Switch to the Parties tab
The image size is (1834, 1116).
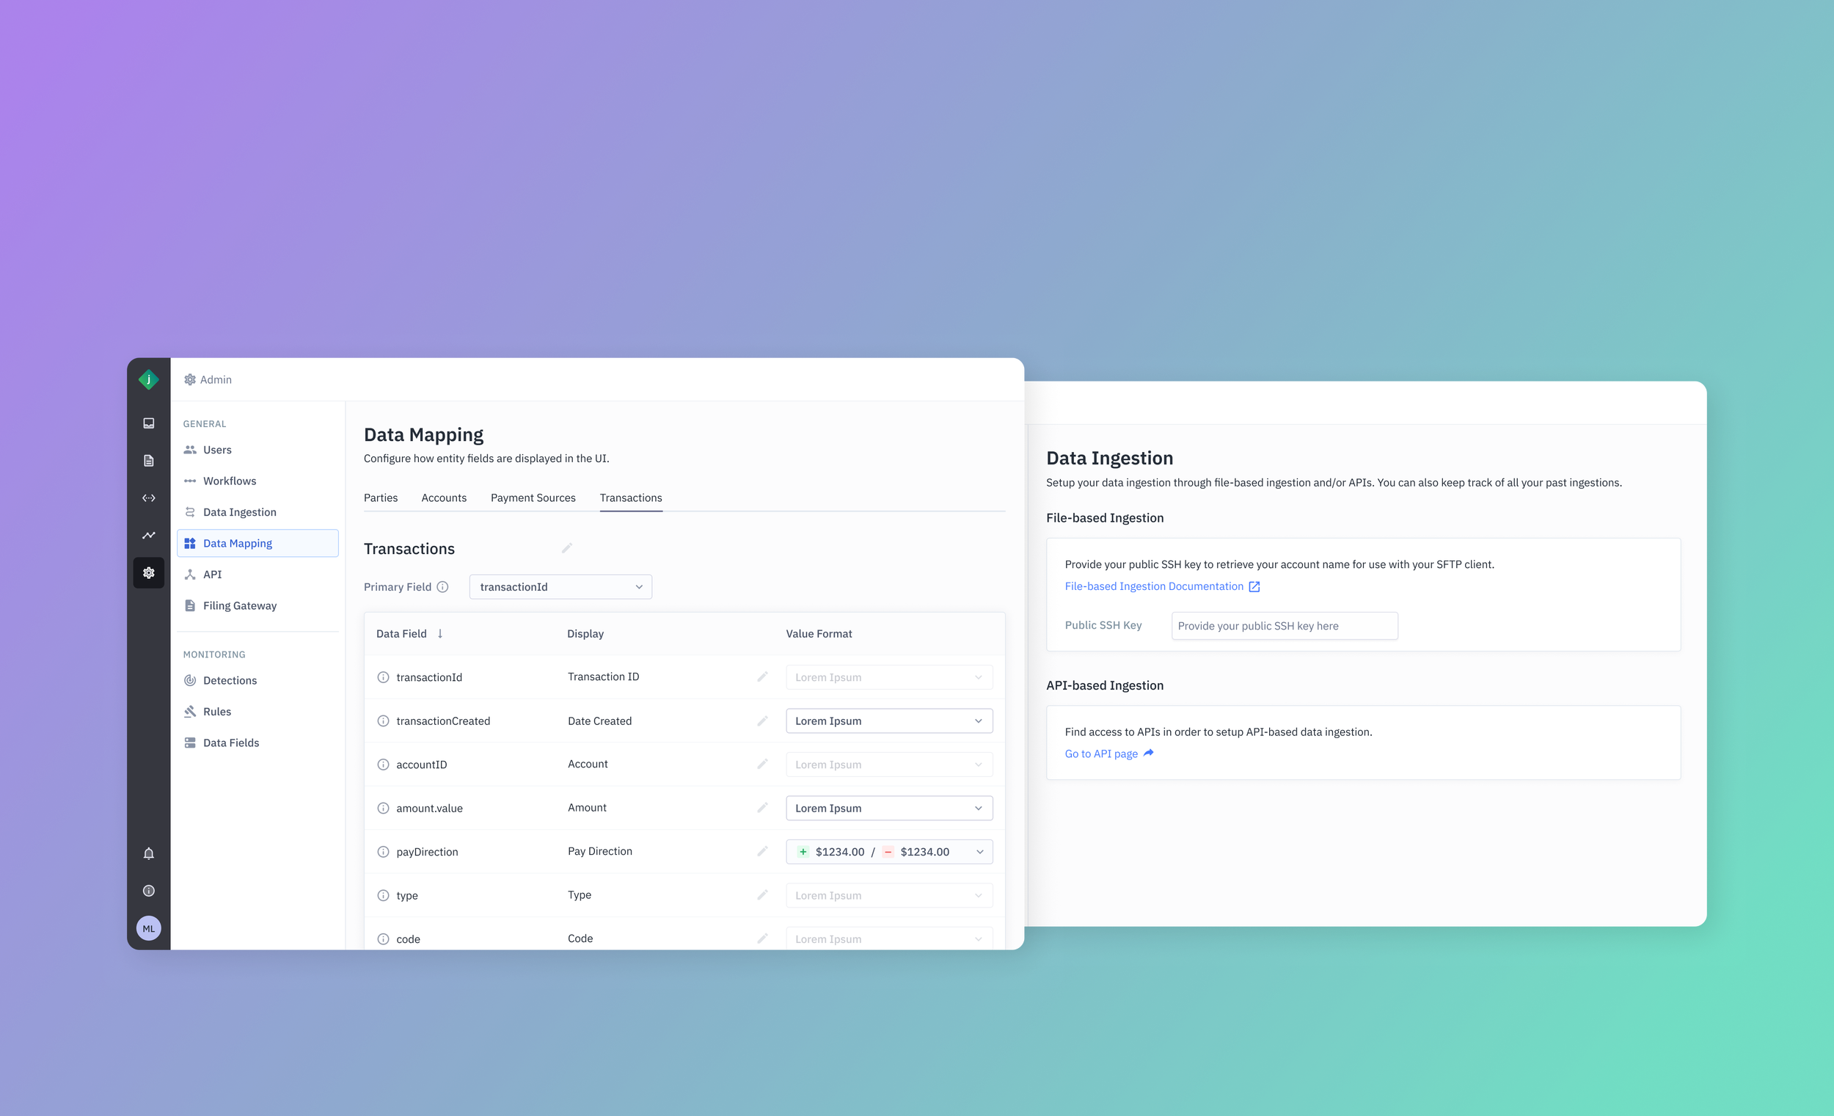380,497
